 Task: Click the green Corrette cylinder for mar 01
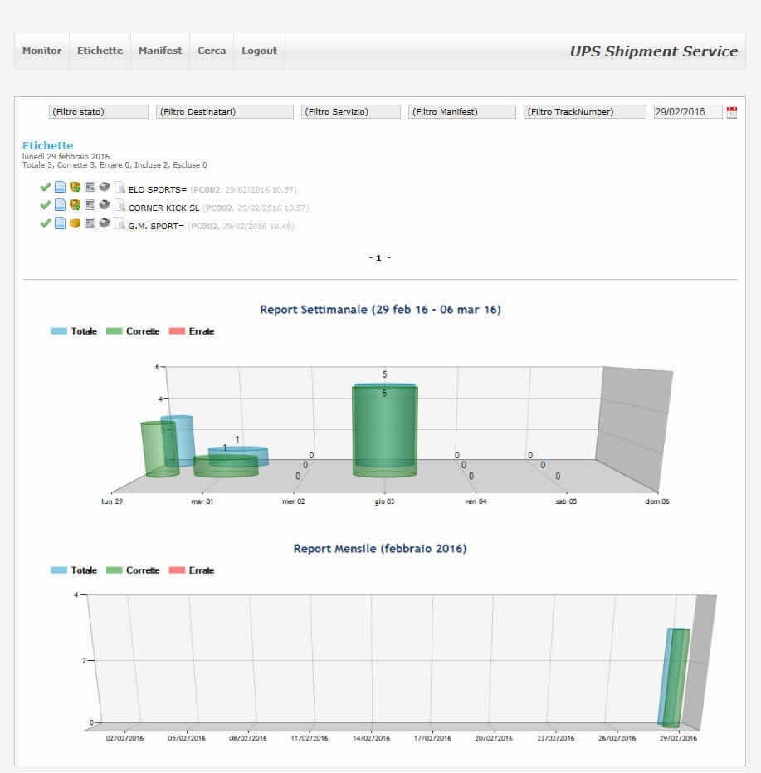point(226,467)
